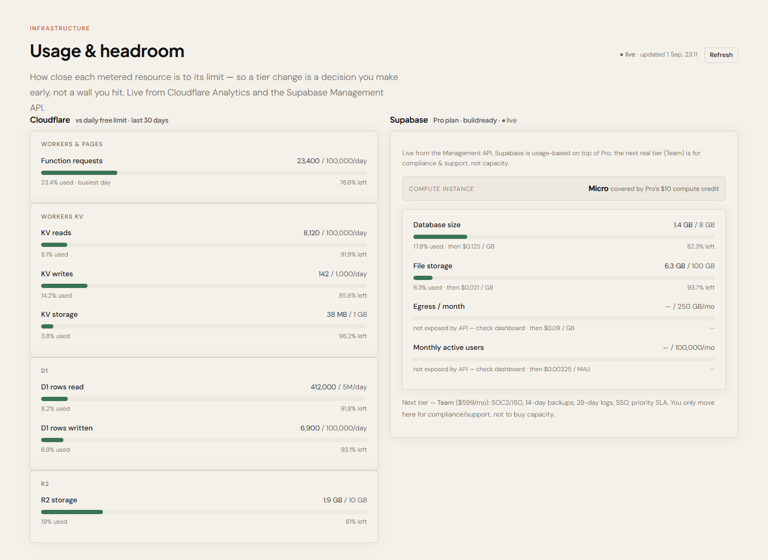Click the "Monthly active users" metric name
Image resolution: width=768 pixels, height=560 pixels.
coord(449,348)
